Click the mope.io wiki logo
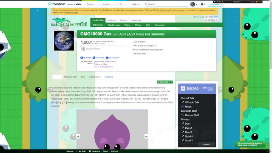This screenshot has height=153, width=272. click(x=69, y=23)
